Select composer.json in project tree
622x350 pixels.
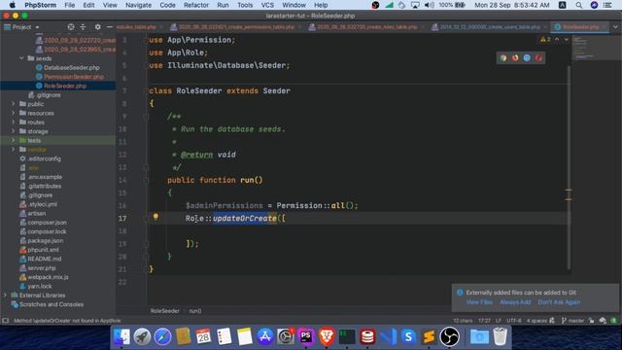[x=47, y=223]
